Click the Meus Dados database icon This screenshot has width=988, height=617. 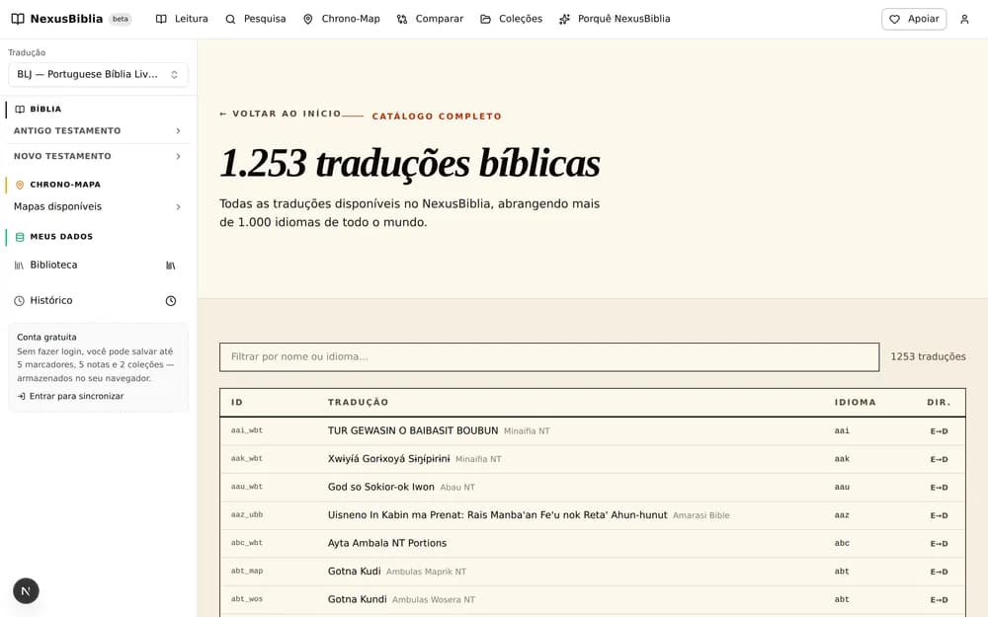[x=20, y=237]
